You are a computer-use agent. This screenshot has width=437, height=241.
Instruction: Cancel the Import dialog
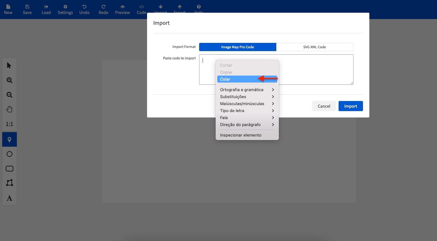click(324, 106)
